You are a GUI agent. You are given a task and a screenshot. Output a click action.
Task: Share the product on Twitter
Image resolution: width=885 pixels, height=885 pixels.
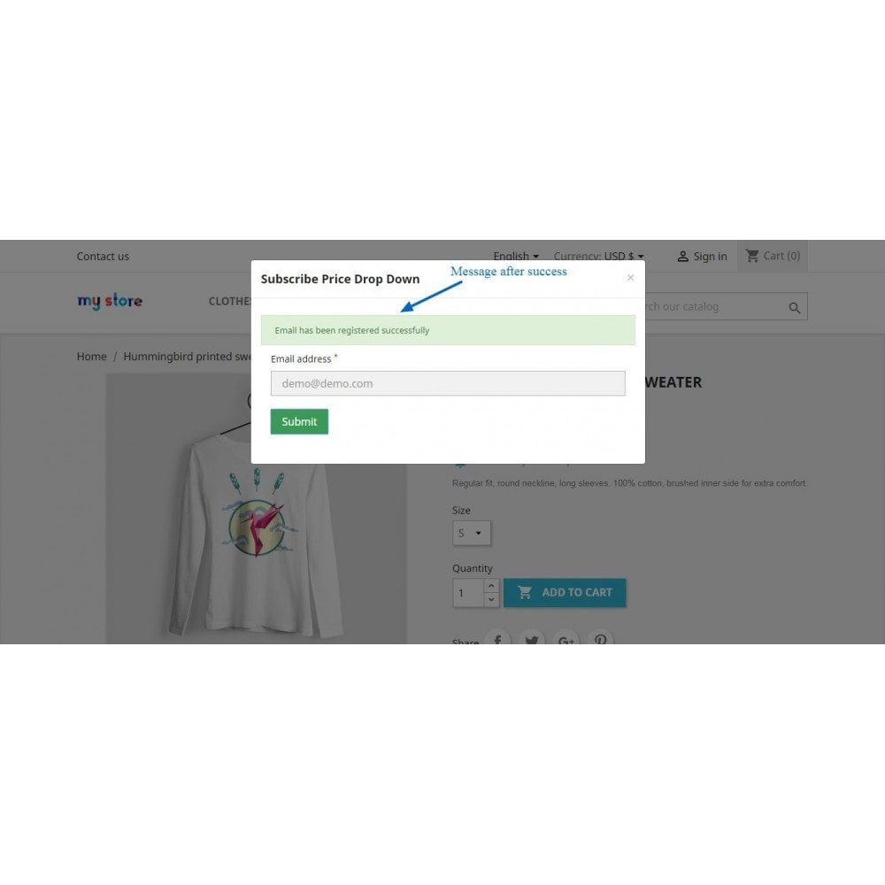click(x=532, y=639)
